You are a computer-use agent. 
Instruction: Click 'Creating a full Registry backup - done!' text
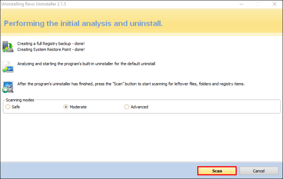(x=51, y=44)
